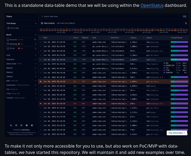Click the View GitHub Repo button
Screen dimensions: 191x156
177,133
